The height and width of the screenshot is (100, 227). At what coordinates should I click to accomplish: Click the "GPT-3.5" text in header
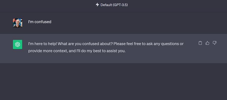(x=120, y=5)
